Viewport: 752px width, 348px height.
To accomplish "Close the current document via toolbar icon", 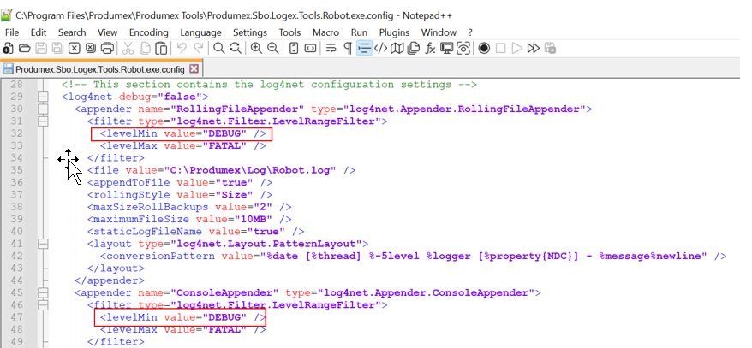I will (74, 49).
